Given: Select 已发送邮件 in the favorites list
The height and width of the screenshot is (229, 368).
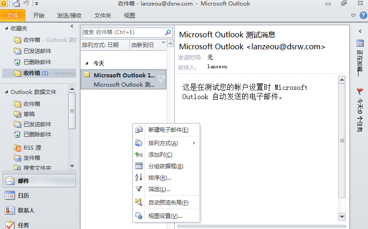Looking at the screenshot, I should coord(32,51).
